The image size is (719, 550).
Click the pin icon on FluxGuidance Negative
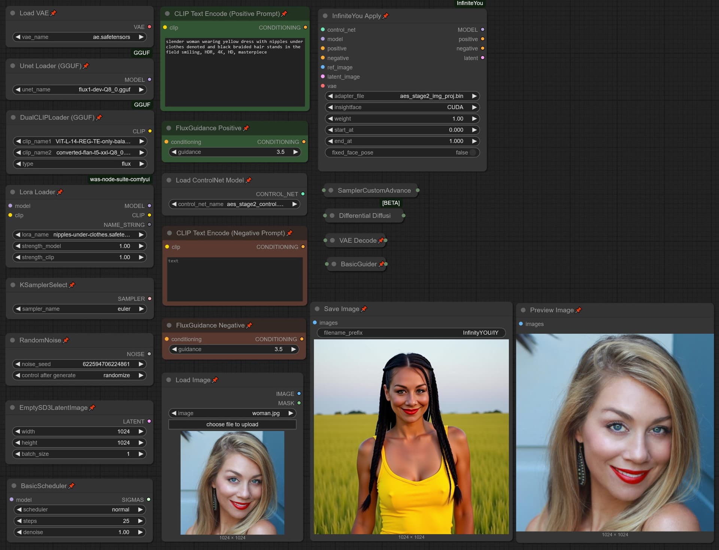(249, 326)
